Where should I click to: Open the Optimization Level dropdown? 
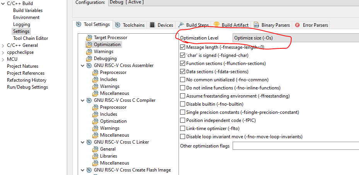point(295,38)
